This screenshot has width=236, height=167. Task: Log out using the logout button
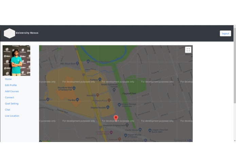(x=225, y=33)
